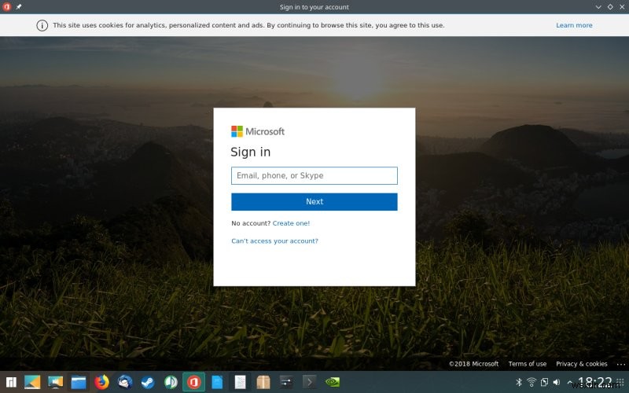Open the Manjaro application launcher menu

tap(11, 382)
